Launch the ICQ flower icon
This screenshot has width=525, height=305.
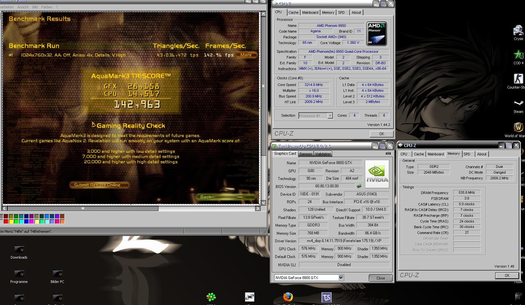point(211,297)
